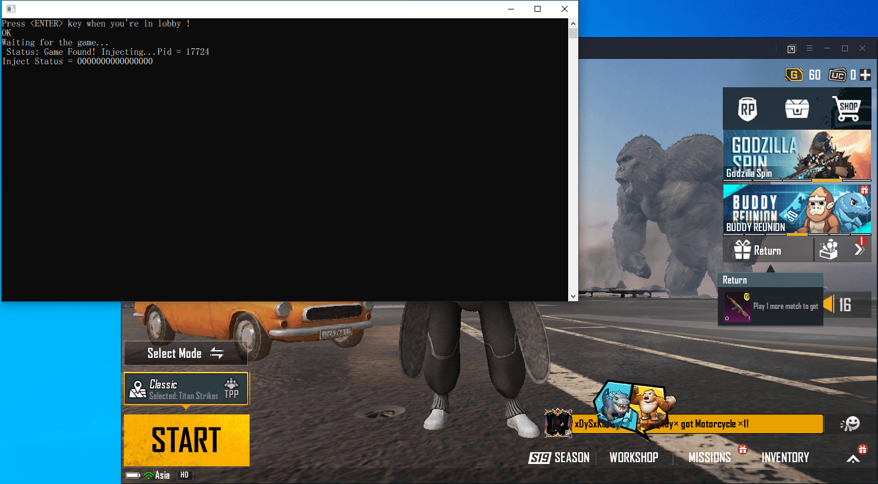Click 'Play 1 more match to get' text
This screenshot has width=878, height=484.
pos(785,307)
